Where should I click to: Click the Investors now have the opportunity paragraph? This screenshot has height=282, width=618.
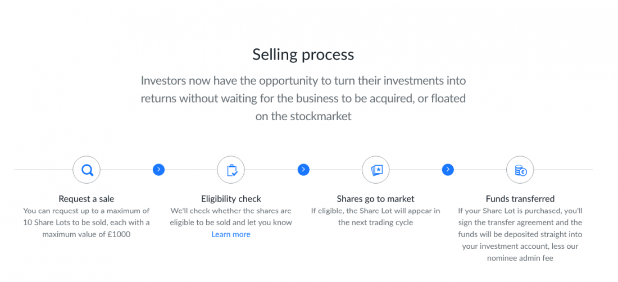pos(303,98)
